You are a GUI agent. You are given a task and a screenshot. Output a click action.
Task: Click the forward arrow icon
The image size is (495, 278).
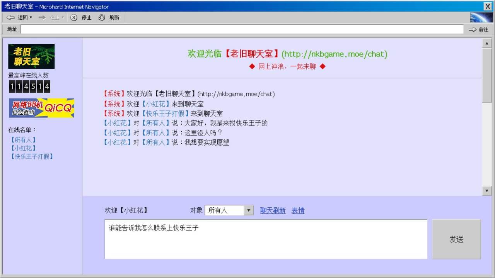pyautogui.click(x=42, y=17)
